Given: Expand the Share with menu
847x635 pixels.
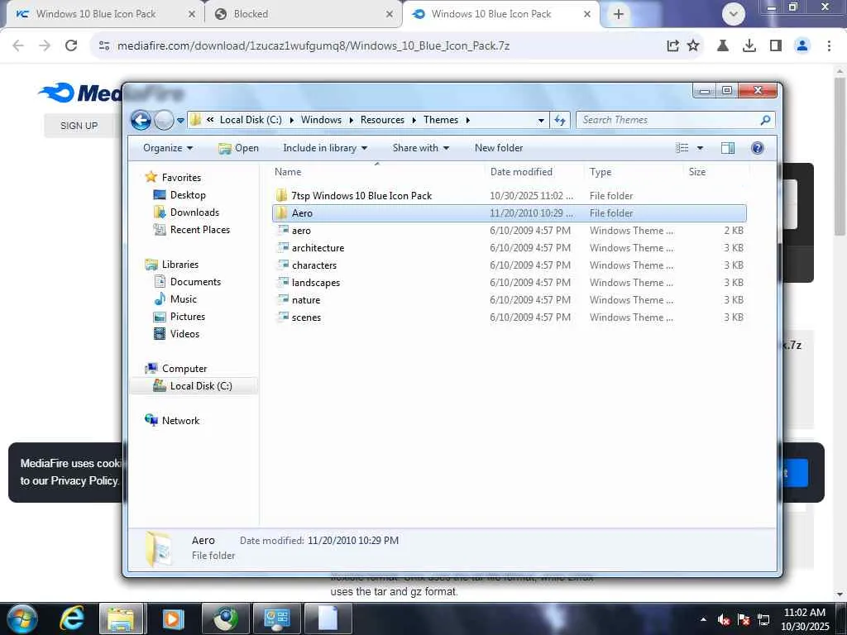Looking at the screenshot, I should point(420,148).
